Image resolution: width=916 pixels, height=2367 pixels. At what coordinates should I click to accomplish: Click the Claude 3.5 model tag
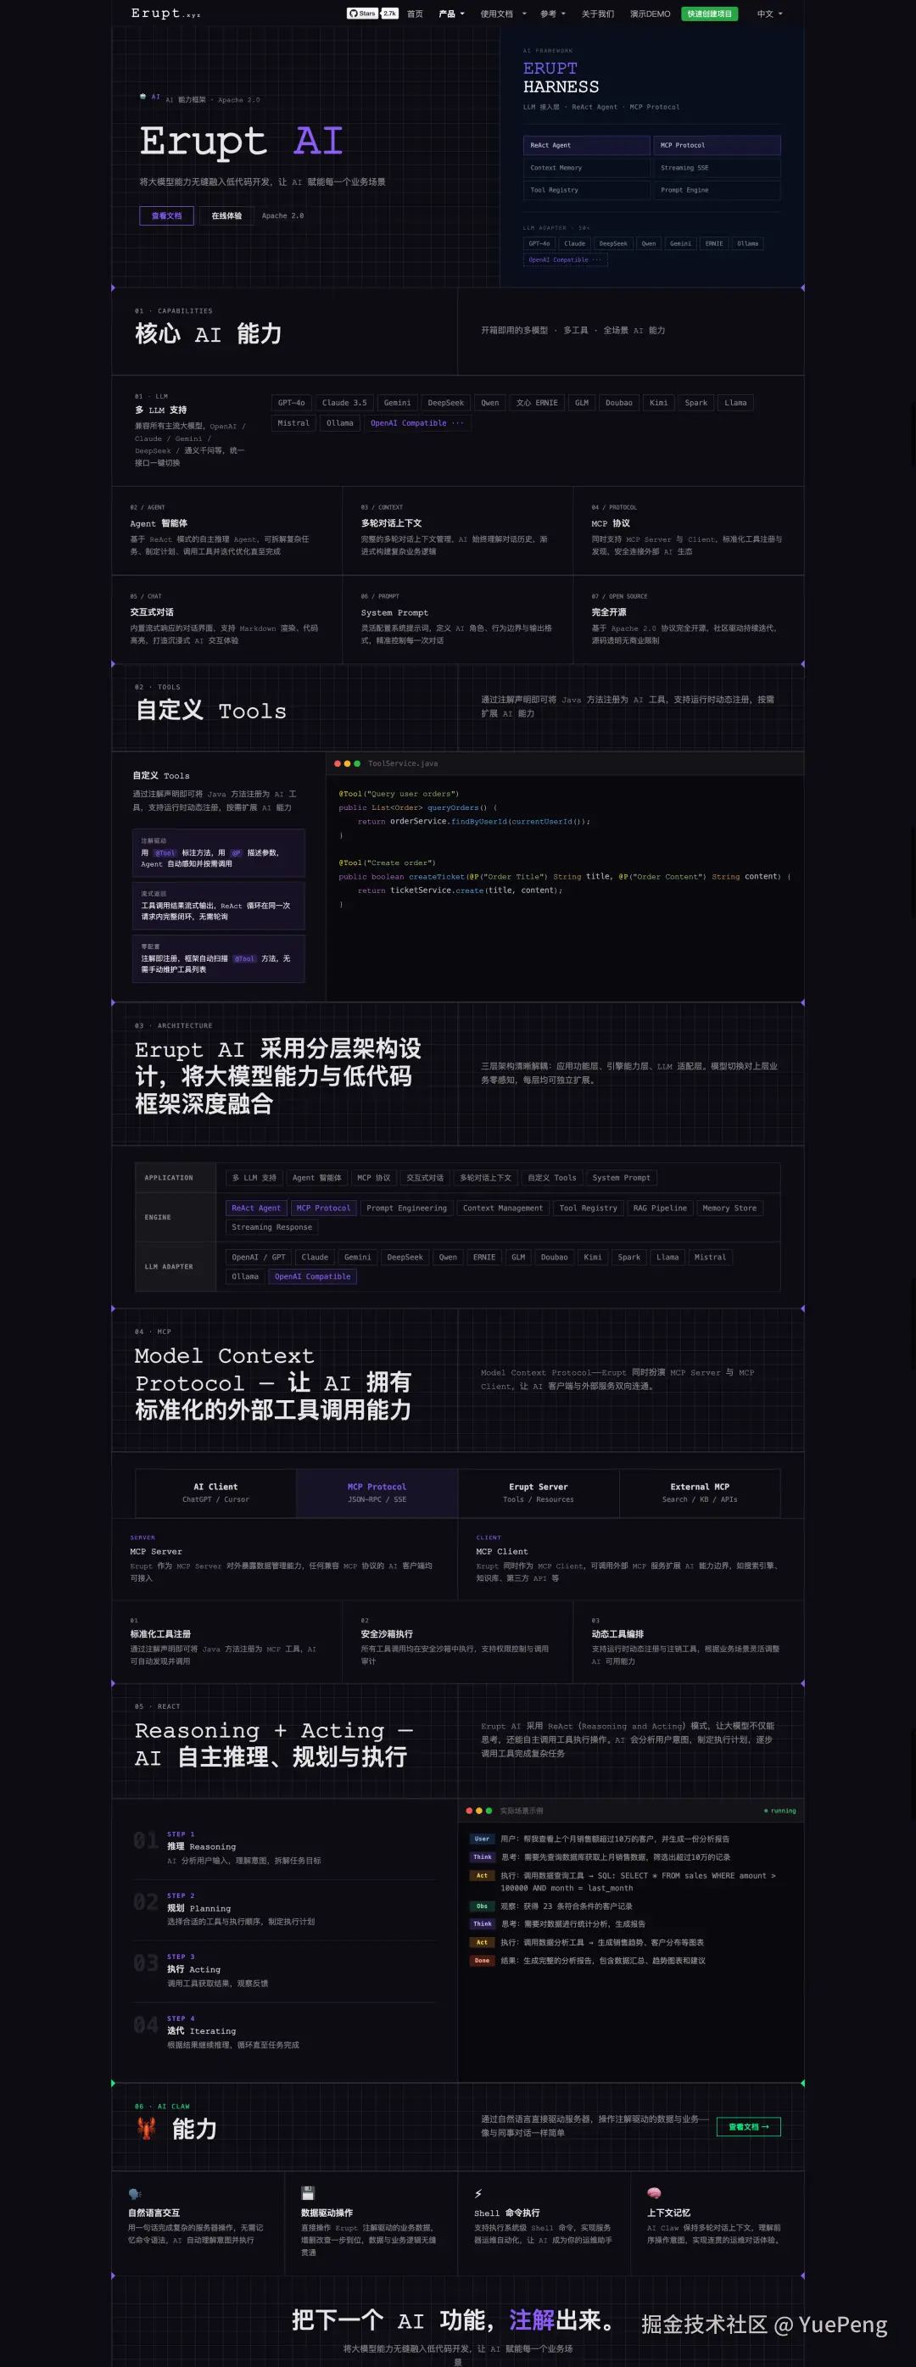[x=344, y=403]
